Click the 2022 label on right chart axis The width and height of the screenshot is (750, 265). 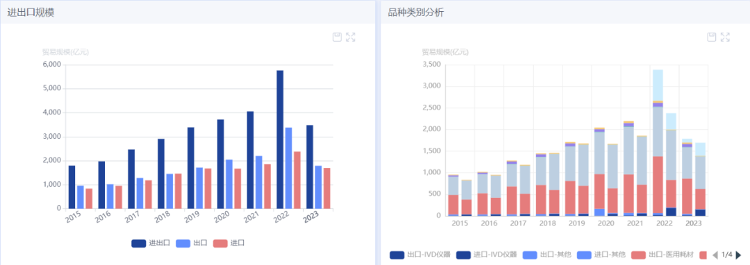(x=664, y=223)
